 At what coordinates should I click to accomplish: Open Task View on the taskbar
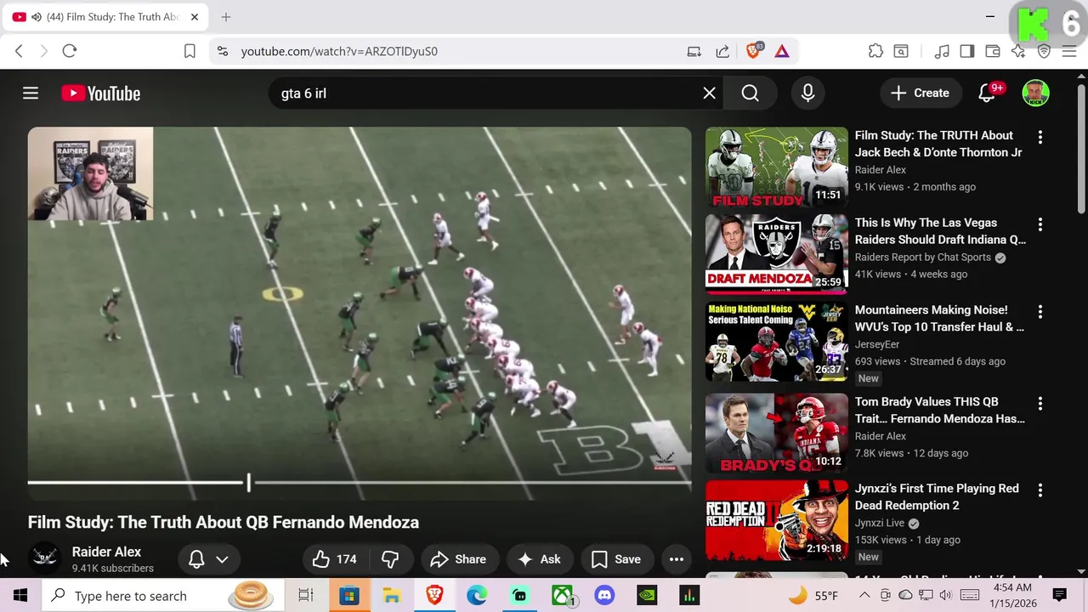pyautogui.click(x=306, y=596)
